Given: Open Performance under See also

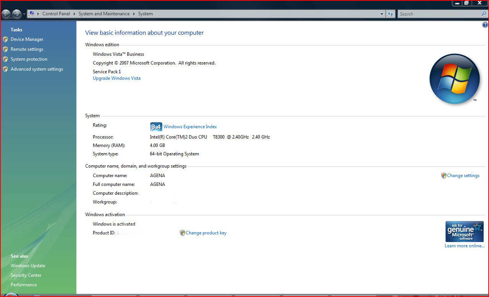Looking at the screenshot, I should coord(24,285).
